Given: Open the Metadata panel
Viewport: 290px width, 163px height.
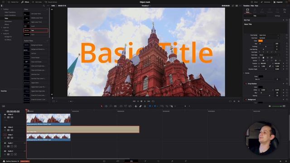Looking at the screenshot, I should click(266, 2).
